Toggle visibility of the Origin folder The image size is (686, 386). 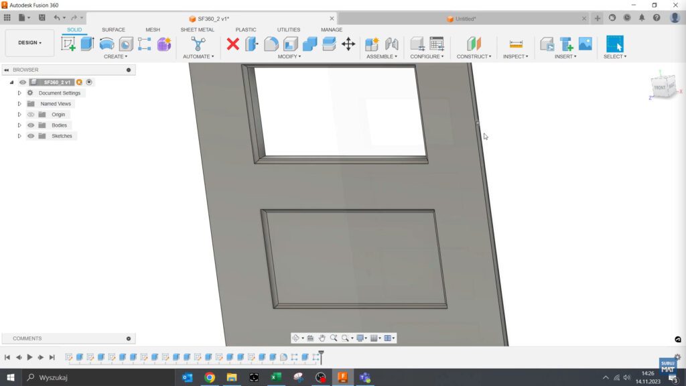[x=31, y=115]
